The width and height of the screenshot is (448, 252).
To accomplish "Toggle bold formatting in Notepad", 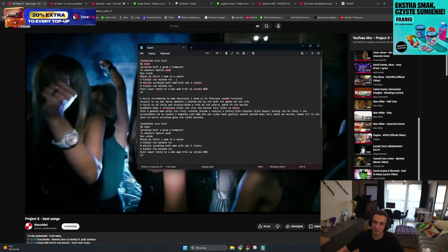I will point(226,53).
